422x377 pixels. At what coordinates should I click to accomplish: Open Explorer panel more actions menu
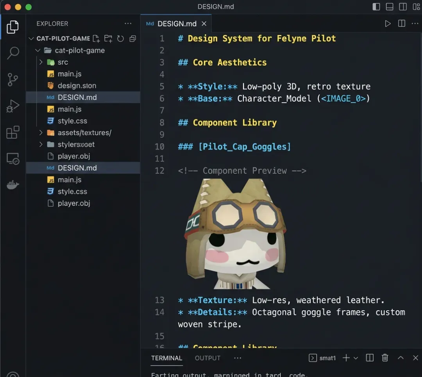(x=128, y=24)
